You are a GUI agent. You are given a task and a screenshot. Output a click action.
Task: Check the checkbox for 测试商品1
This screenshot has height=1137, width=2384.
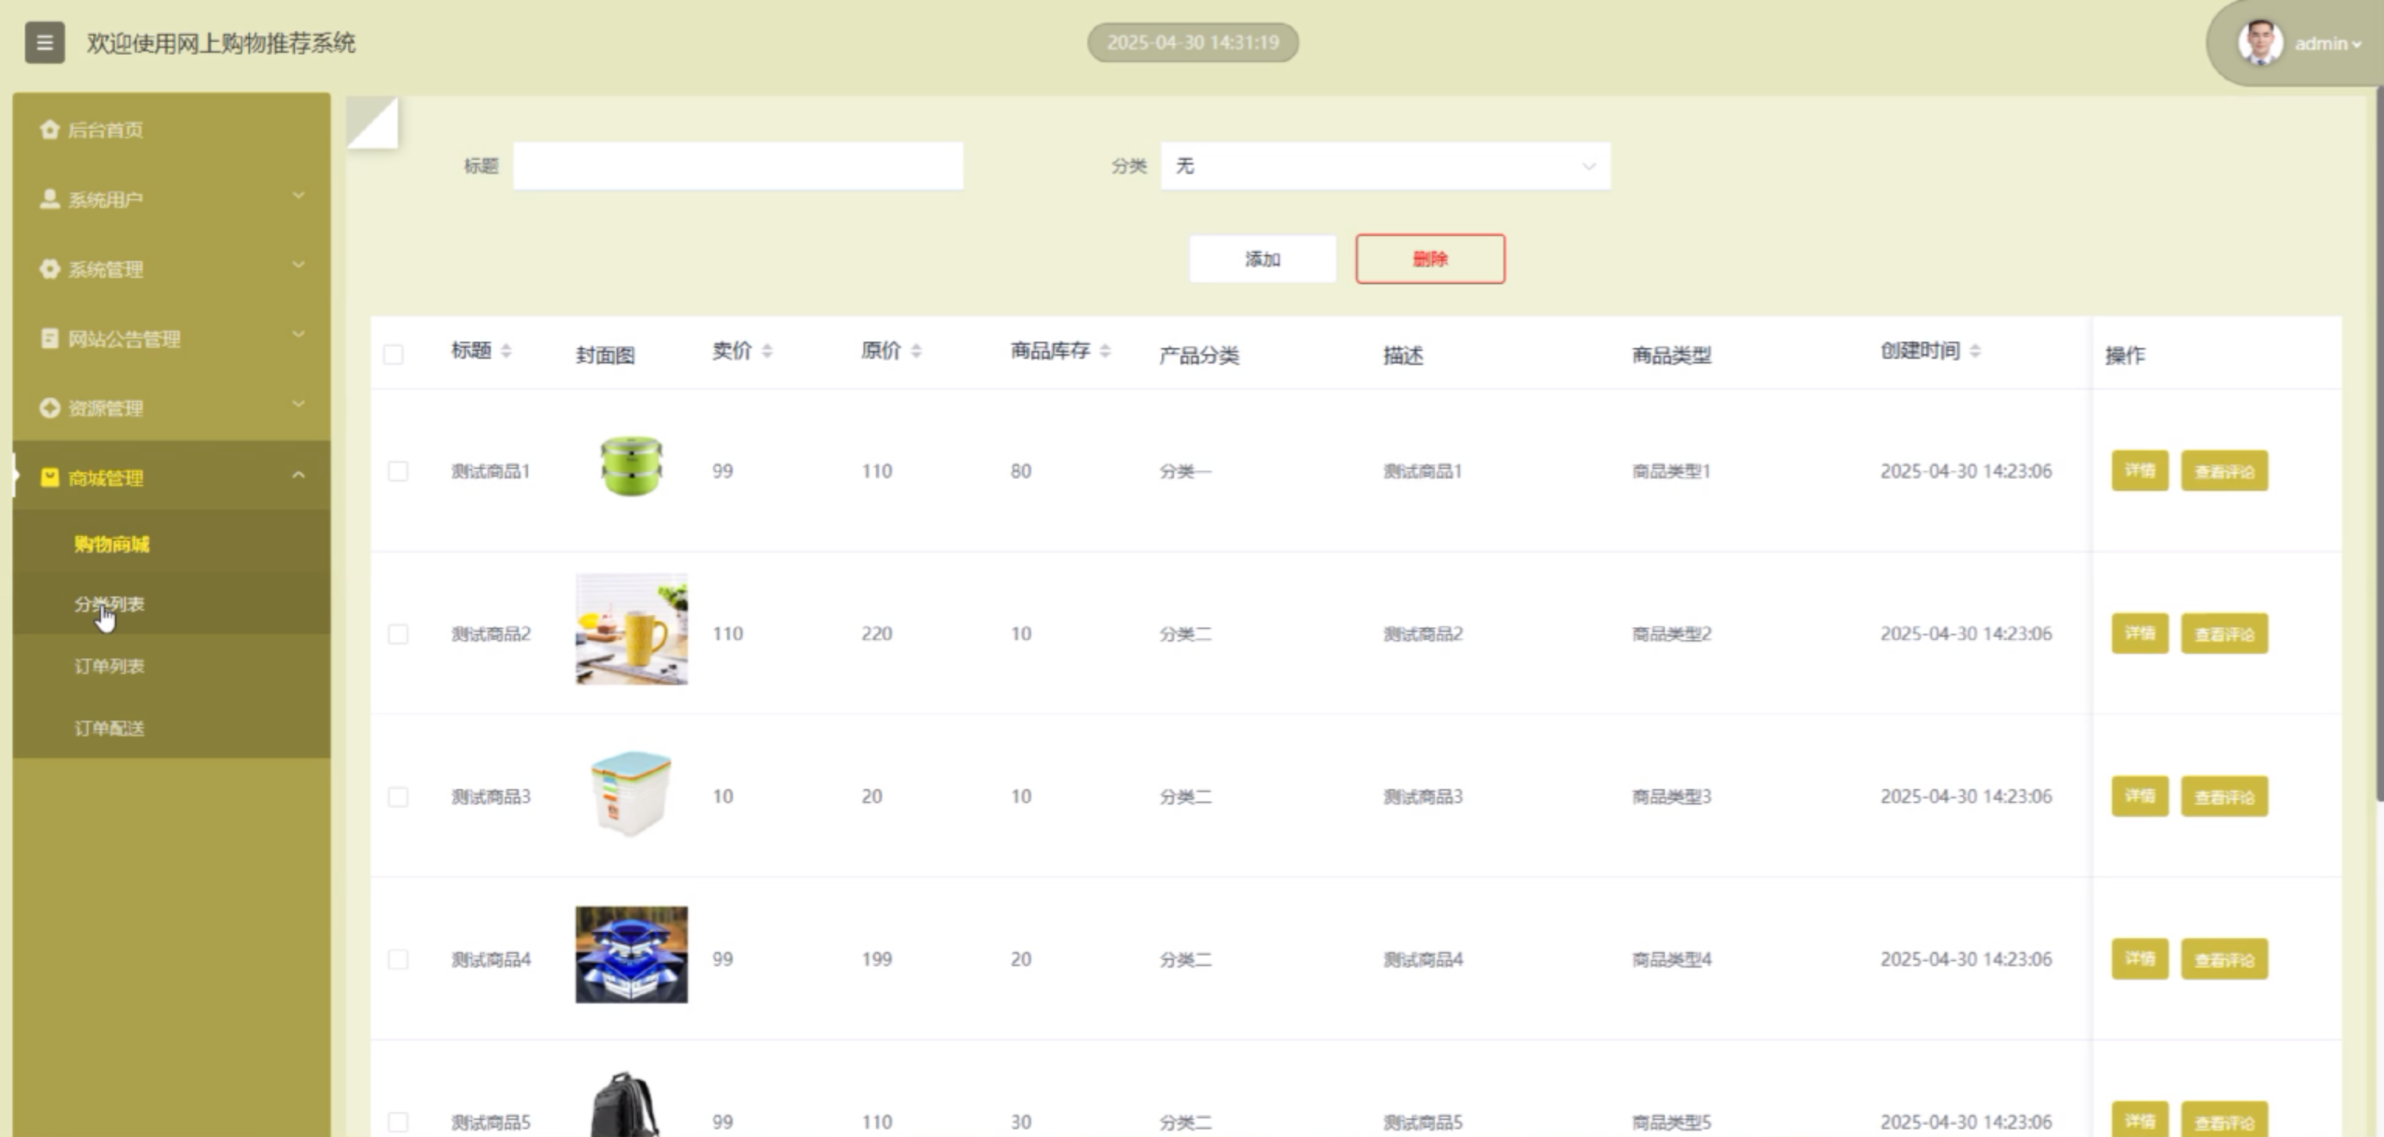pyautogui.click(x=398, y=471)
